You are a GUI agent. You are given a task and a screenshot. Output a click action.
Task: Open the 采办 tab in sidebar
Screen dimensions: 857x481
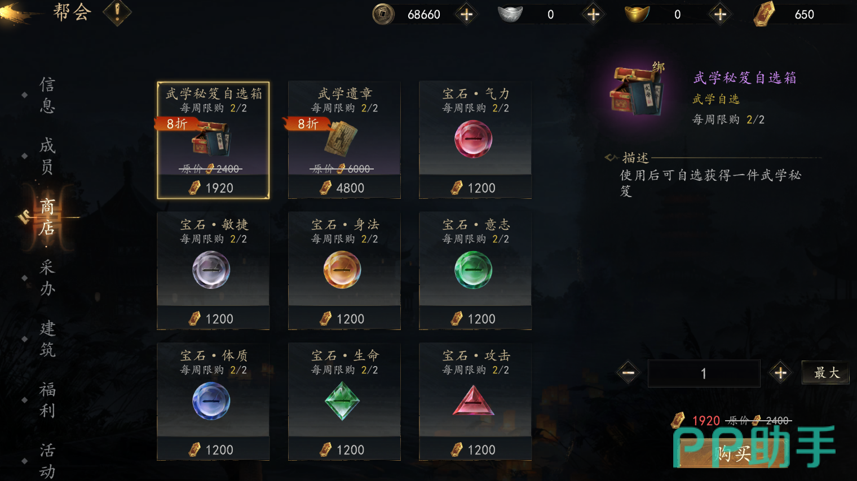[x=47, y=278]
